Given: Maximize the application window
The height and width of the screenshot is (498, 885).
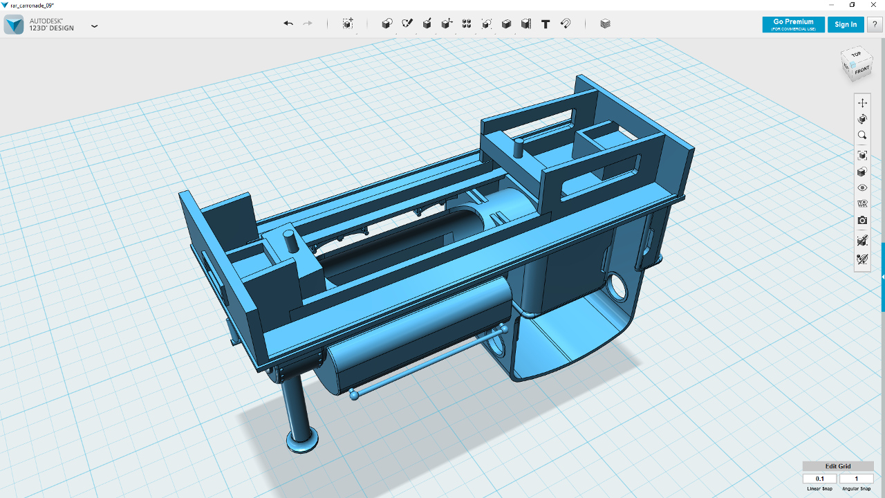Looking at the screenshot, I should click(x=852, y=5).
